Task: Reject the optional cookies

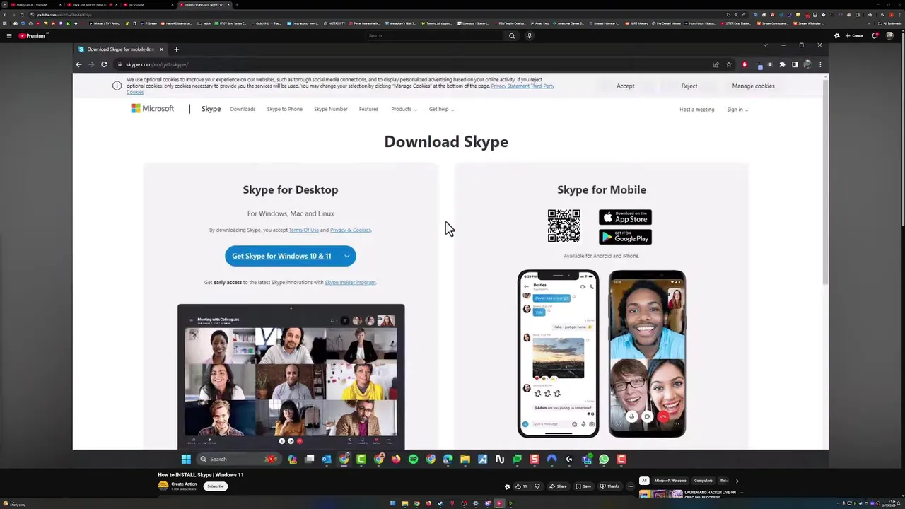Action: coord(689,86)
